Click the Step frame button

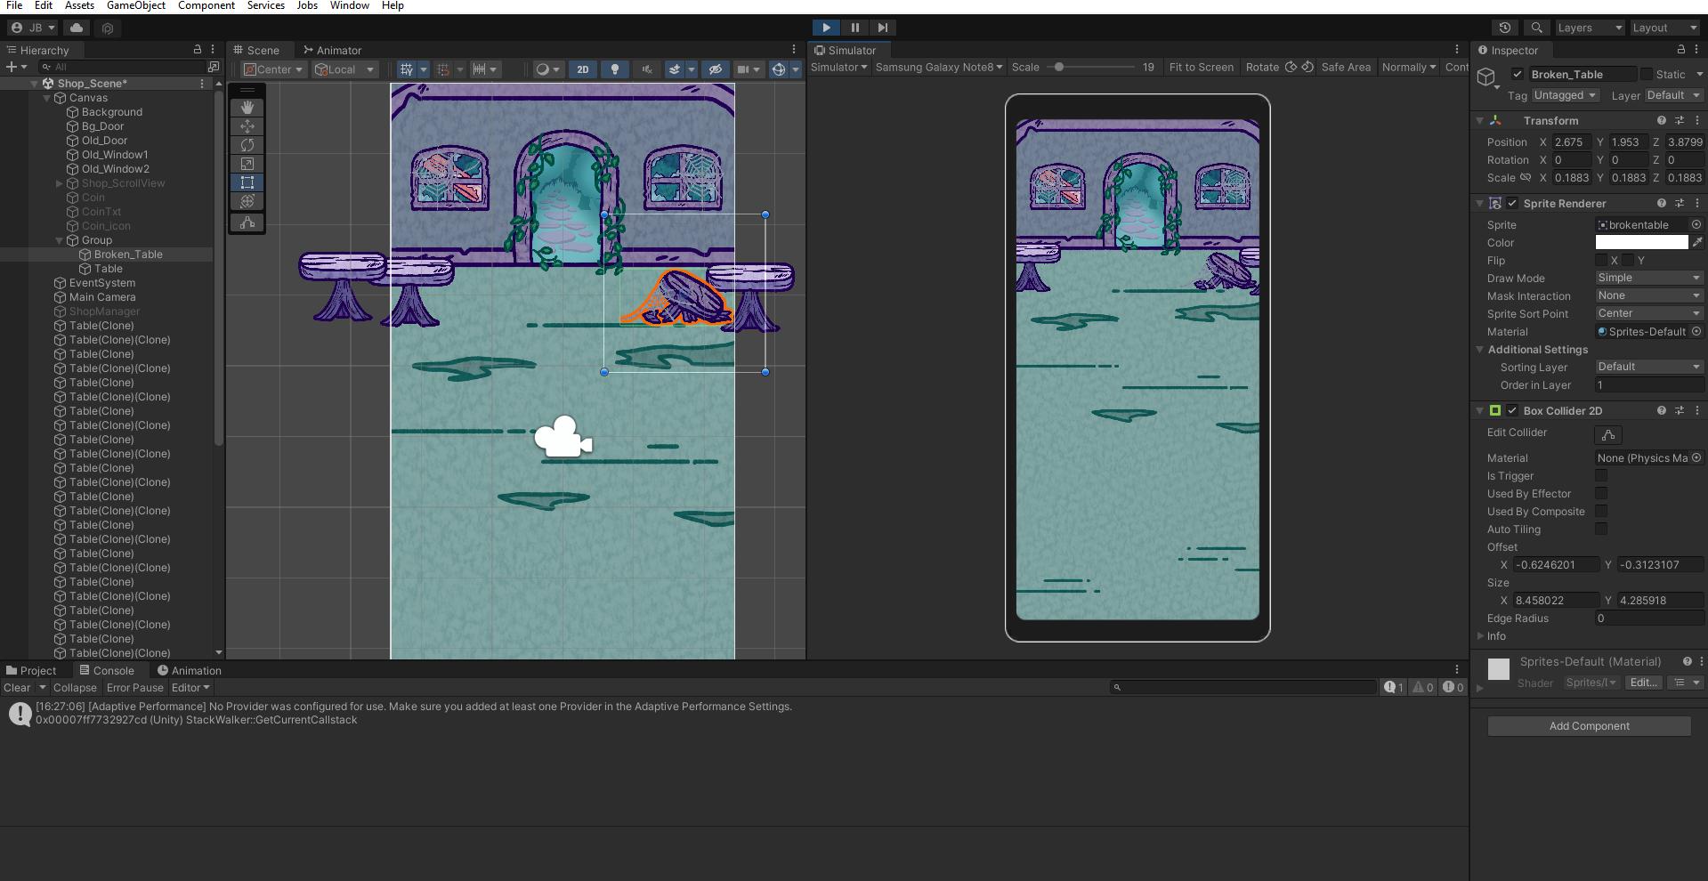point(882,28)
